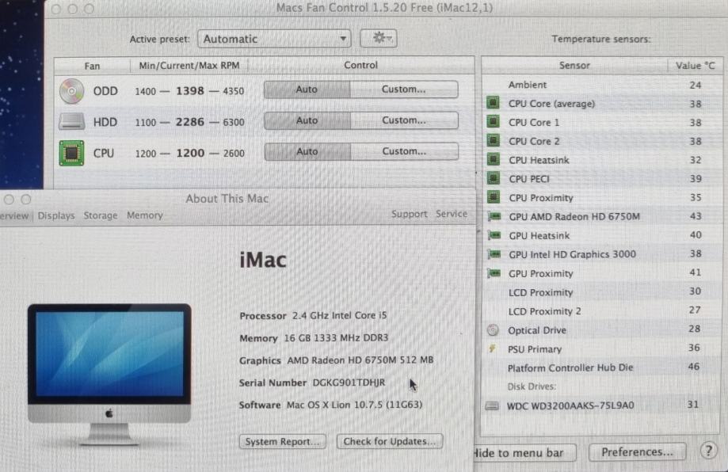The width and height of the screenshot is (728, 472).
Task: Select the LCD Proximity sensor row
Action: pyautogui.click(x=602, y=292)
